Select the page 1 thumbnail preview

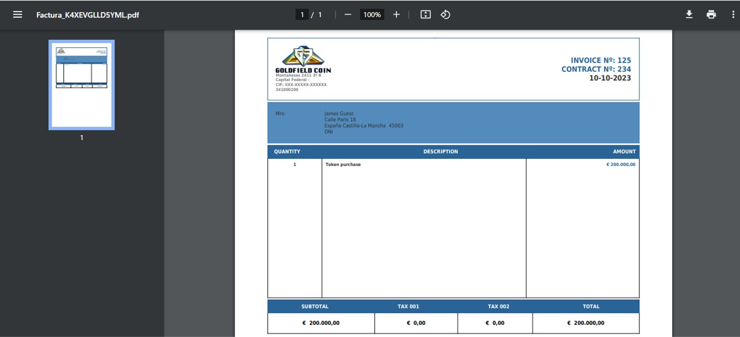(81, 85)
